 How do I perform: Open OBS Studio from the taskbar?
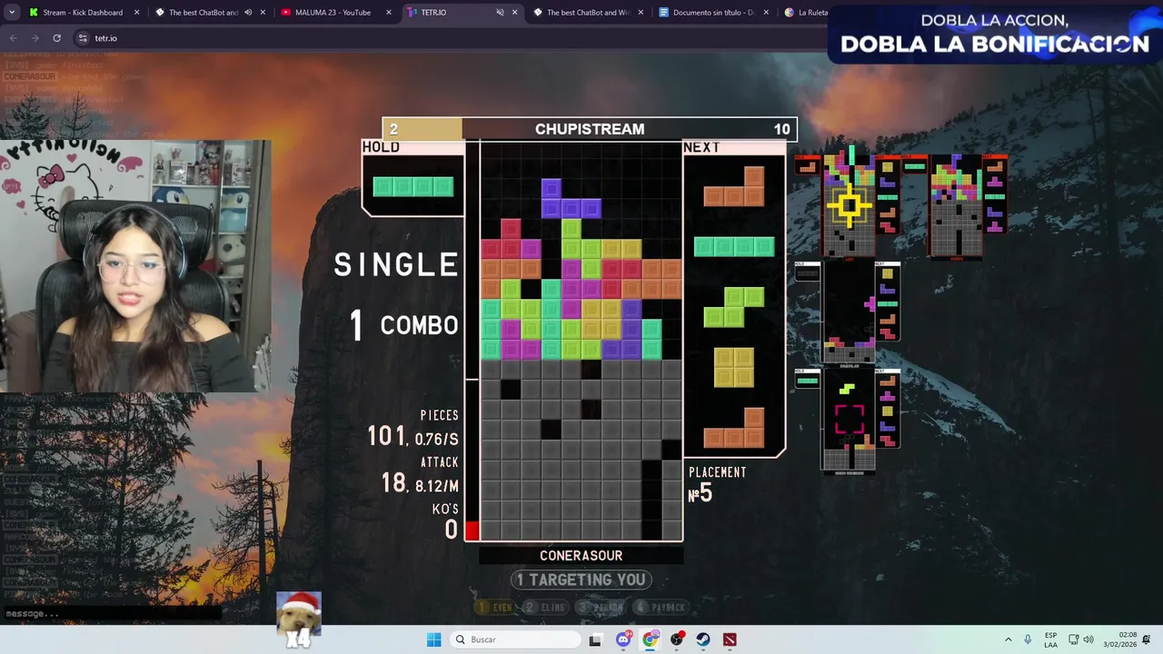point(677,639)
